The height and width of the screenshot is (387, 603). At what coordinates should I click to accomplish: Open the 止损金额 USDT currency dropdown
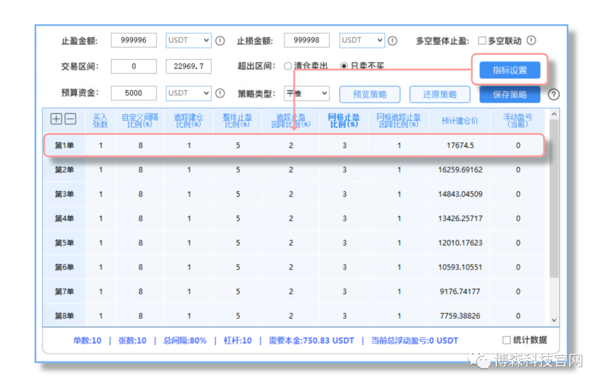(x=362, y=40)
